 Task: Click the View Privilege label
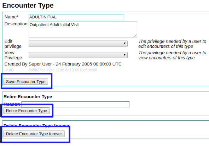click(x=13, y=55)
